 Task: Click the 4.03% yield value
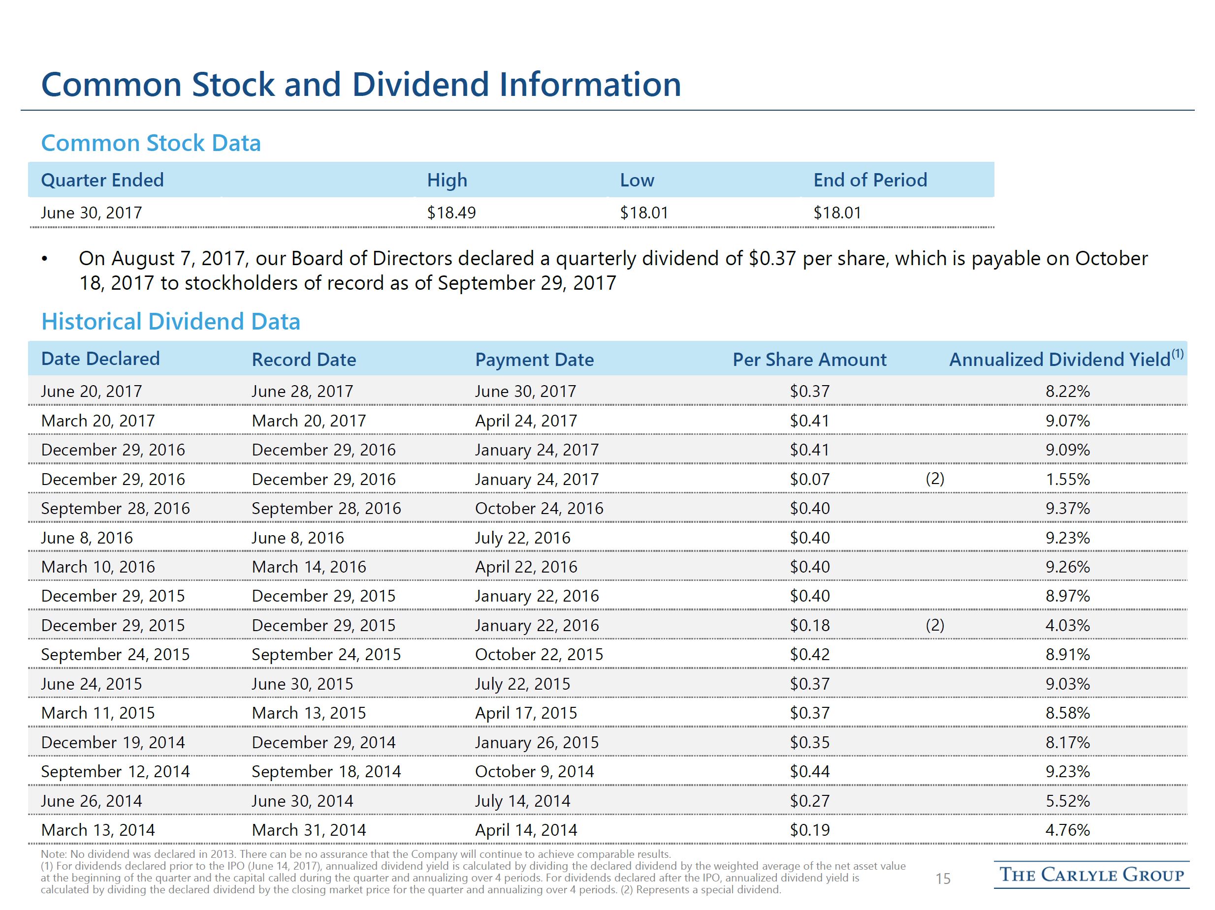pyautogui.click(x=1067, y=626)
